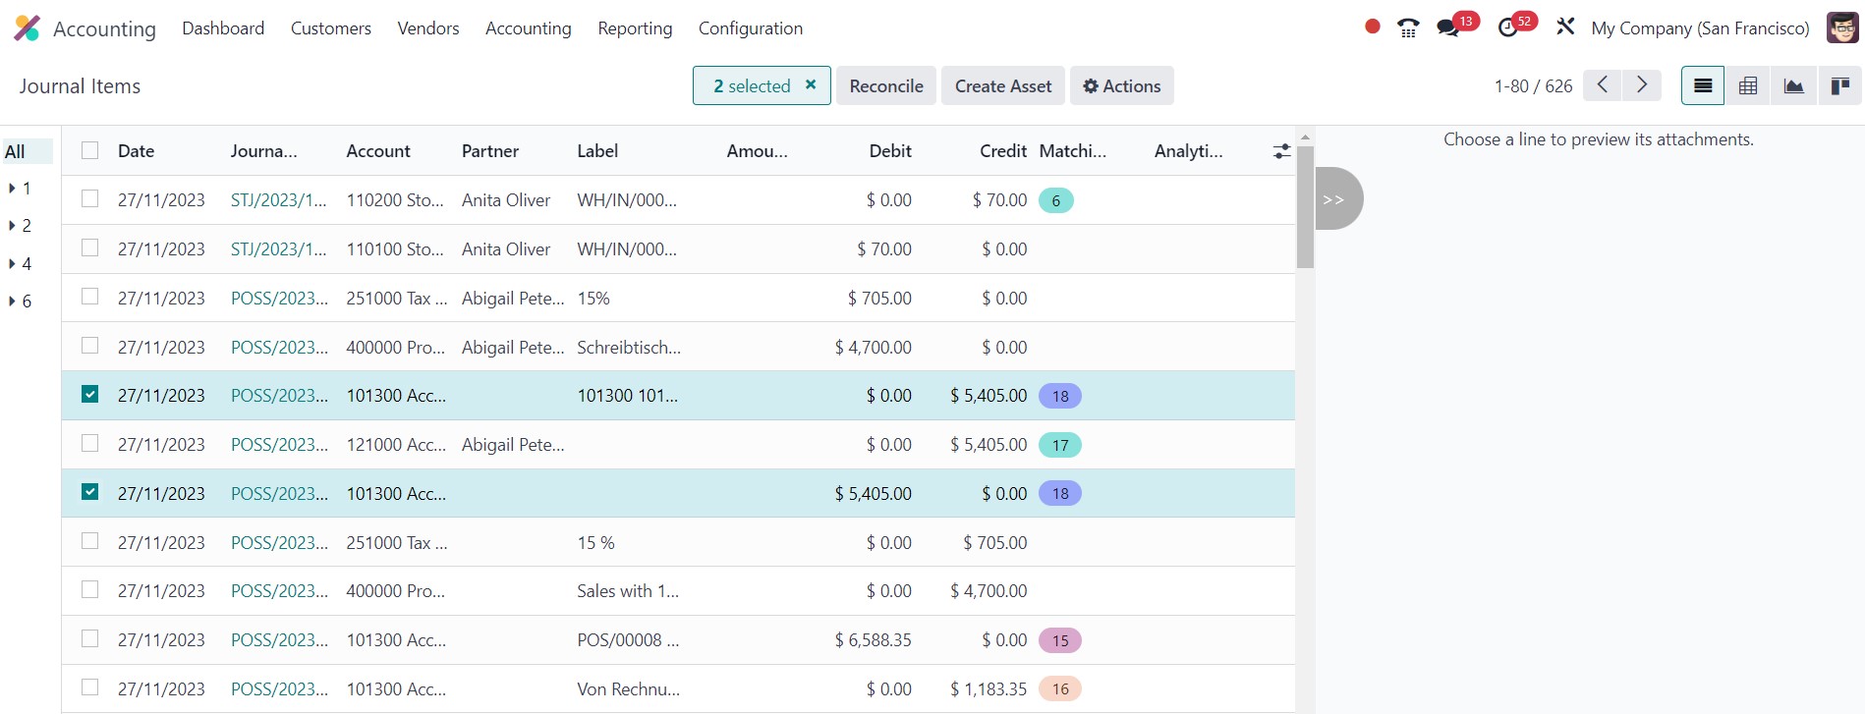Viewport: 1865px width, 714px height.
Task: Open the activities clock icon
Action: click(1508, 28)
